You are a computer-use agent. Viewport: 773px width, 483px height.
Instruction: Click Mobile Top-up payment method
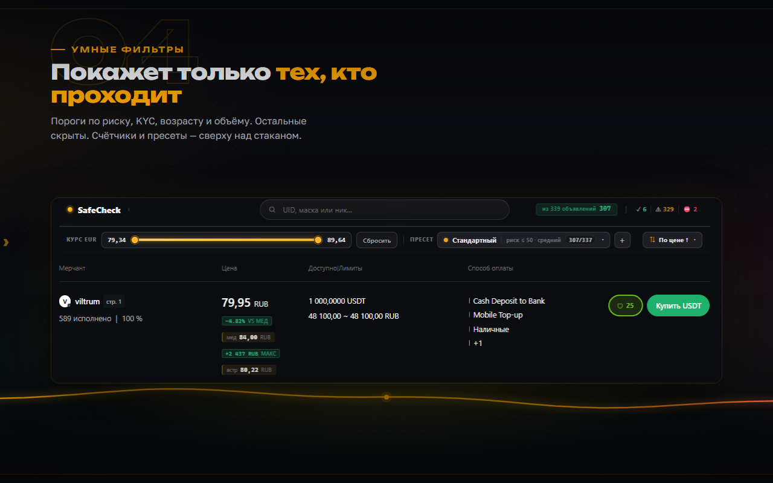coord(498,315)
